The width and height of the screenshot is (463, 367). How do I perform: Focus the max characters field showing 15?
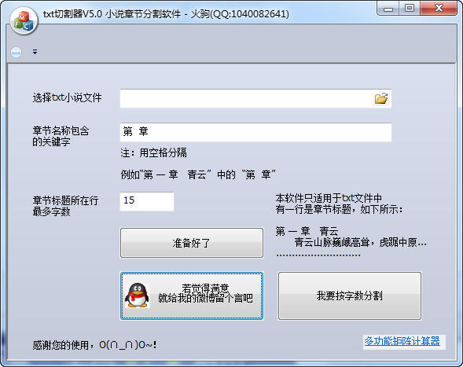(147, 201)
